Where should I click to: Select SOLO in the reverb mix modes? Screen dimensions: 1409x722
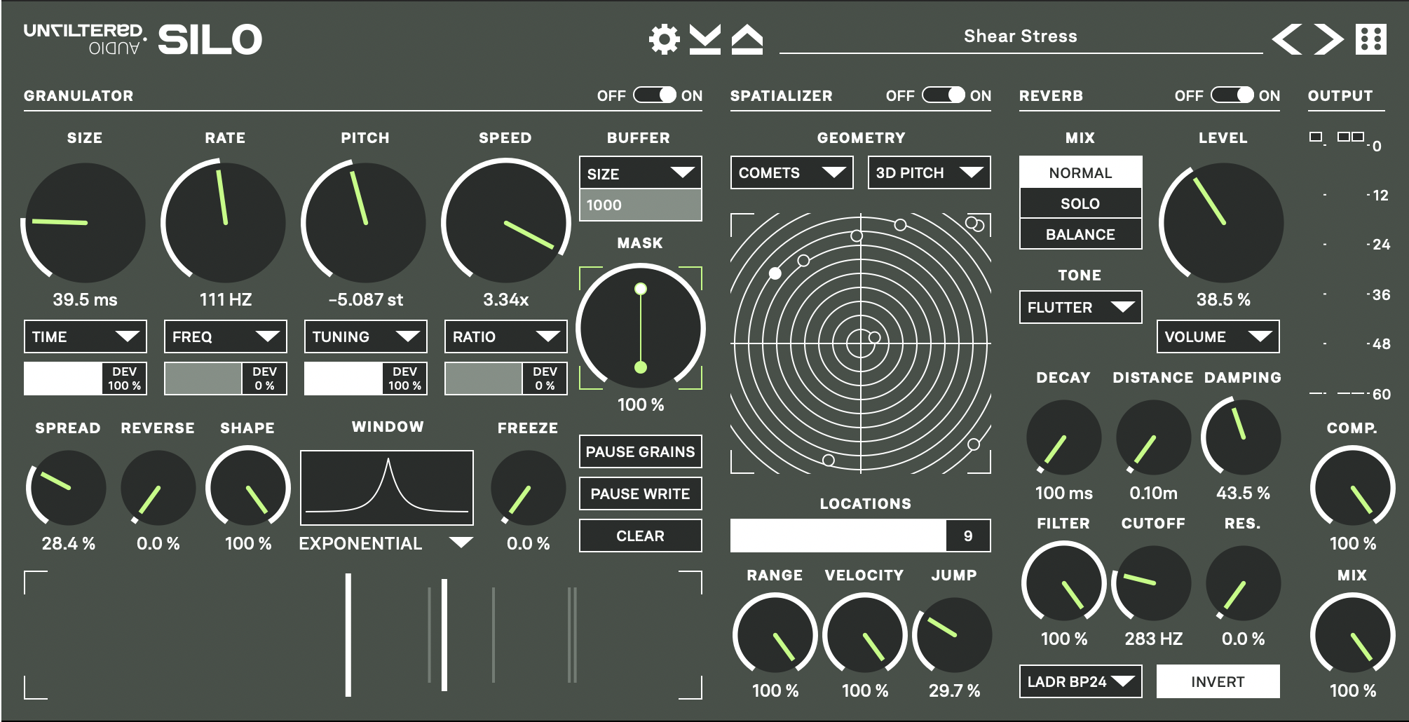pyautogui.click(x=1080, y=203)
